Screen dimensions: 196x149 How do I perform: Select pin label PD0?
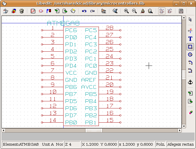point(71,37)
